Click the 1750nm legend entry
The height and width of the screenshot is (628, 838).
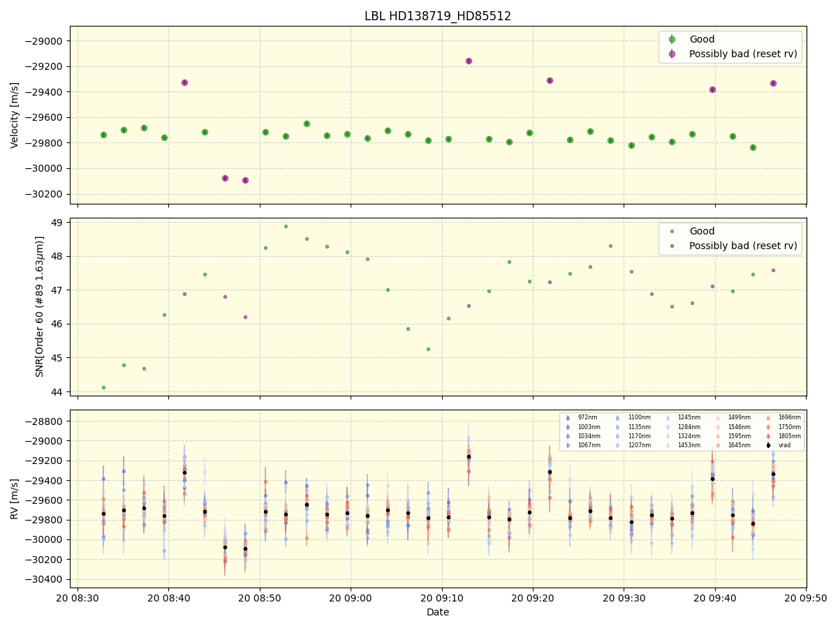point(783,427)
